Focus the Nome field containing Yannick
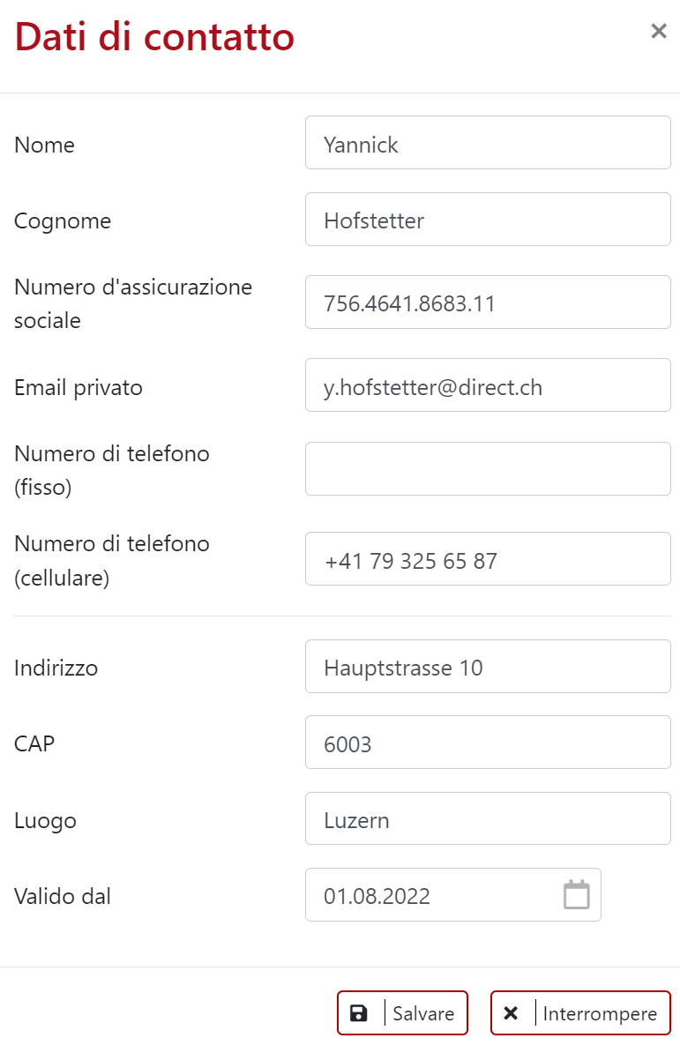Image resolution: width=680 pixels, height=1053 pixels. (487, 143)
